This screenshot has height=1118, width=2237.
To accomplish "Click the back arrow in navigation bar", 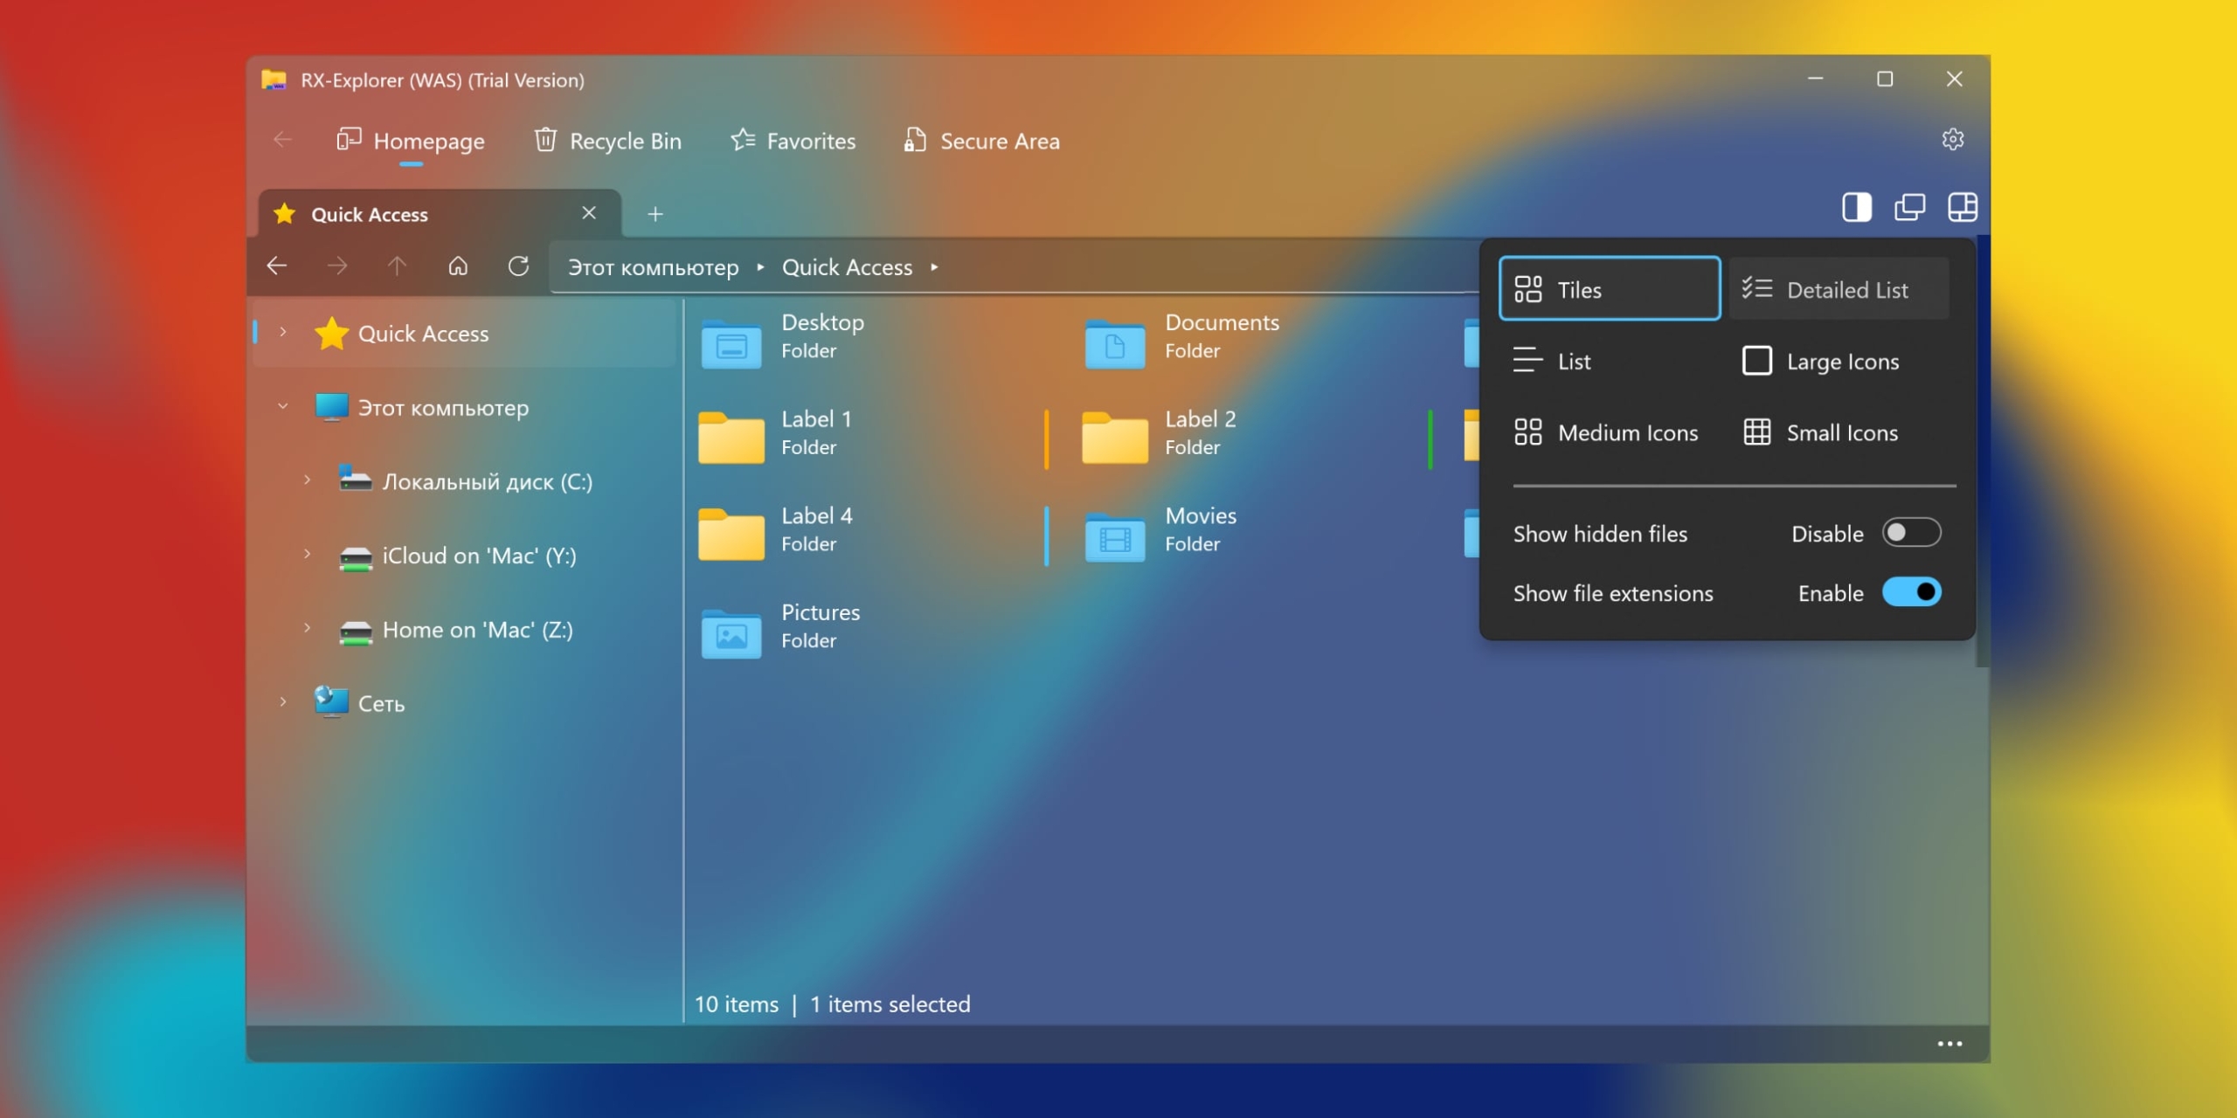I will pos(277,266).
